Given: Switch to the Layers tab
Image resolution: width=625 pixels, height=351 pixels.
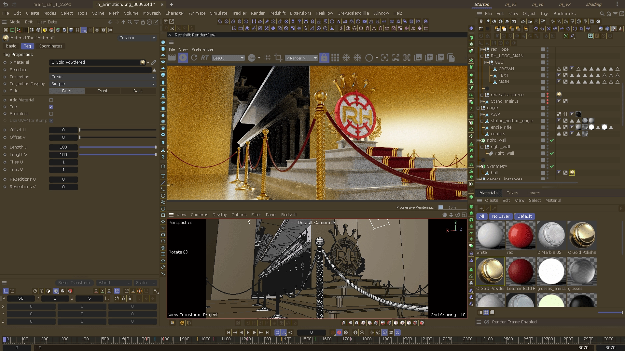Looking at the screenshot, I should coord(534,193).
